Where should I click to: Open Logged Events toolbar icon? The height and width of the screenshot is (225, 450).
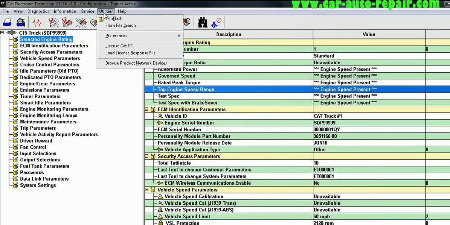point(81,22)
